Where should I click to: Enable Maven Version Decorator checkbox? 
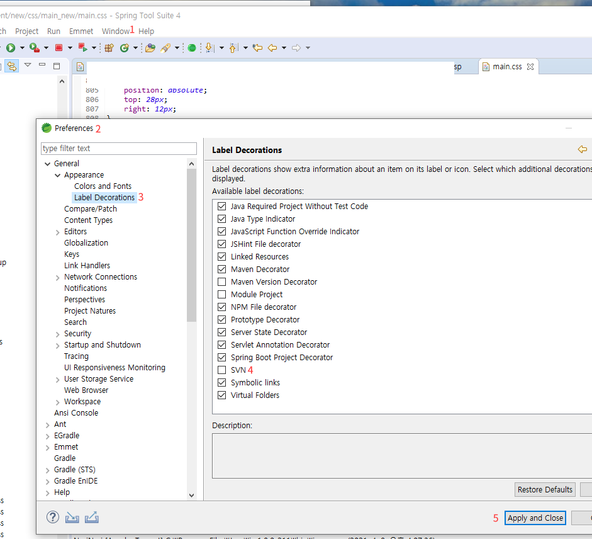[221, 282]
